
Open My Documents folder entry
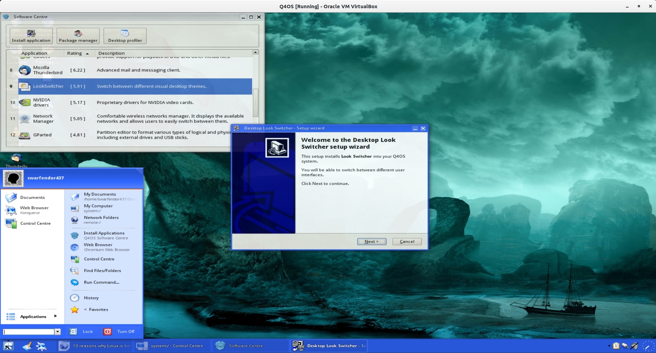click(104, 196)
